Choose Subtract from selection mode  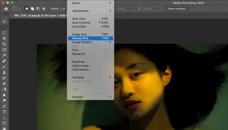pyautogui.click(x=38, y=9)
